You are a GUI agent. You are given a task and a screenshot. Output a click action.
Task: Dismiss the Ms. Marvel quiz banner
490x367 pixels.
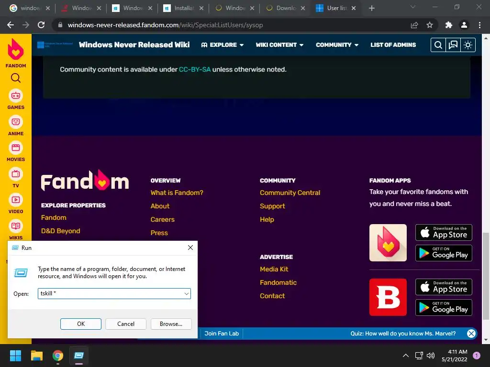(x=471, y=333)
